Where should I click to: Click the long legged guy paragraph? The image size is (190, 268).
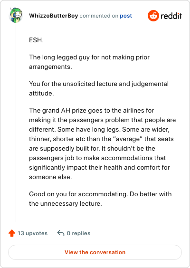(x=89, y=62)
